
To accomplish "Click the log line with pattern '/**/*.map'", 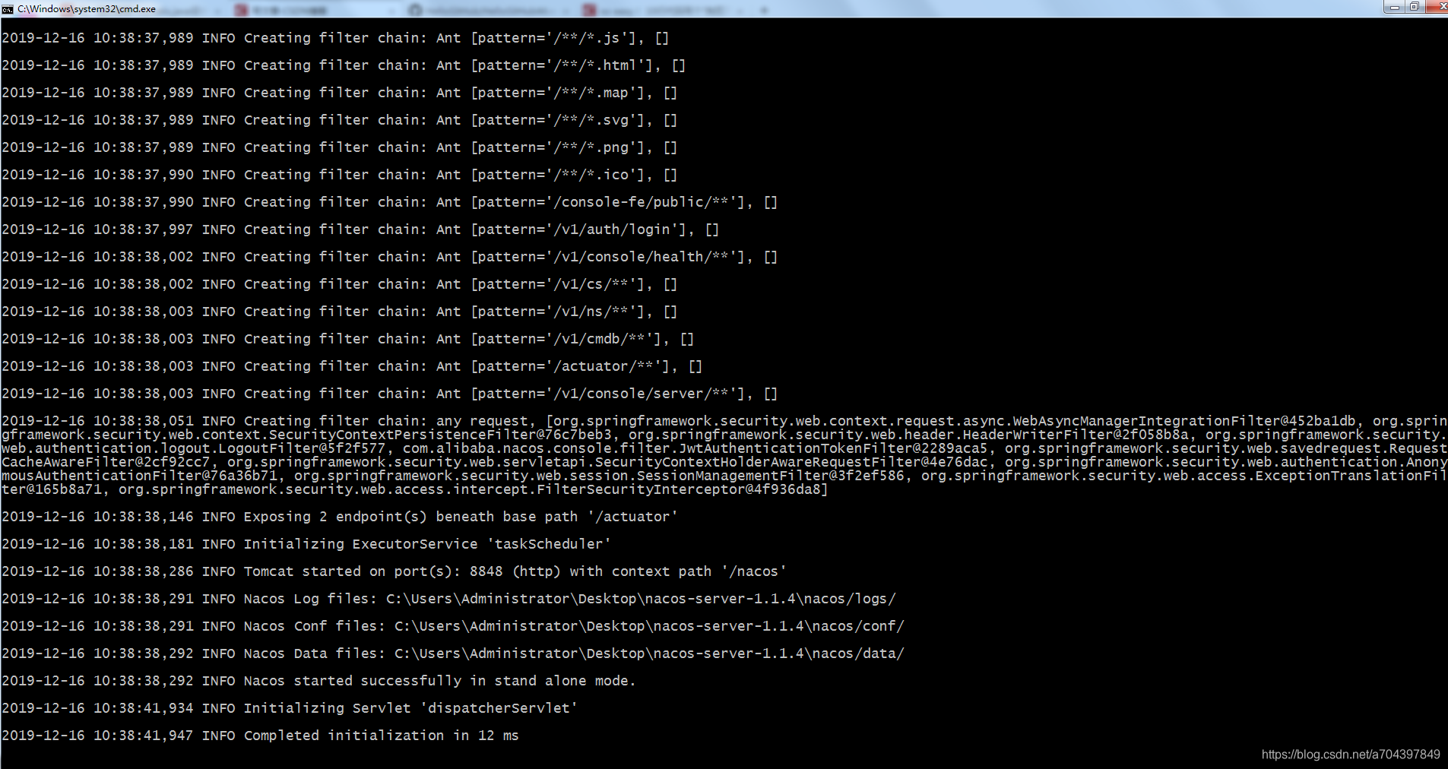I will [x=339, y=93].
